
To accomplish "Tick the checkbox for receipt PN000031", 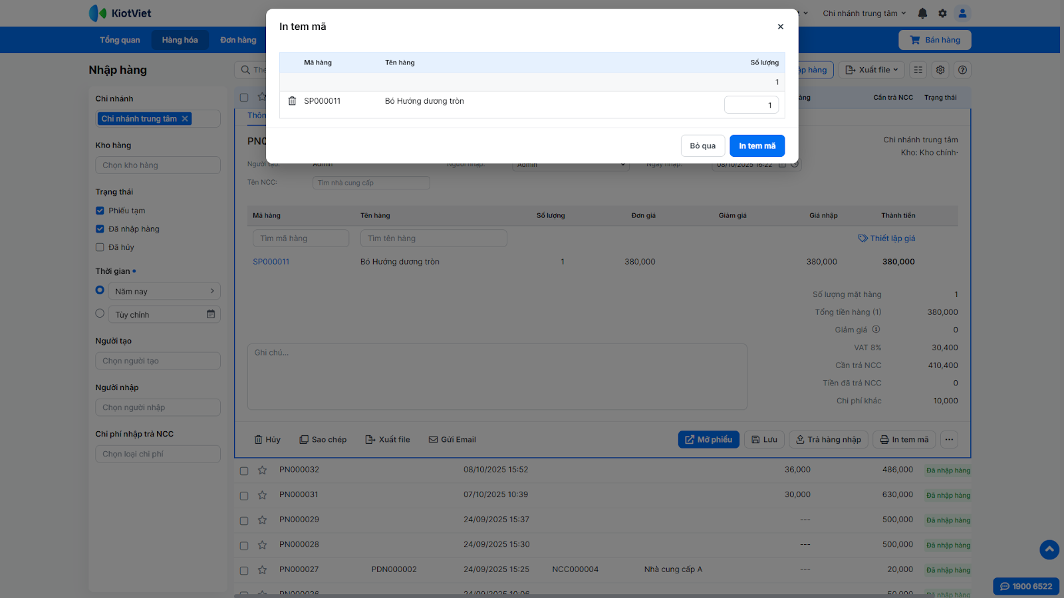I will coord(244,496).
